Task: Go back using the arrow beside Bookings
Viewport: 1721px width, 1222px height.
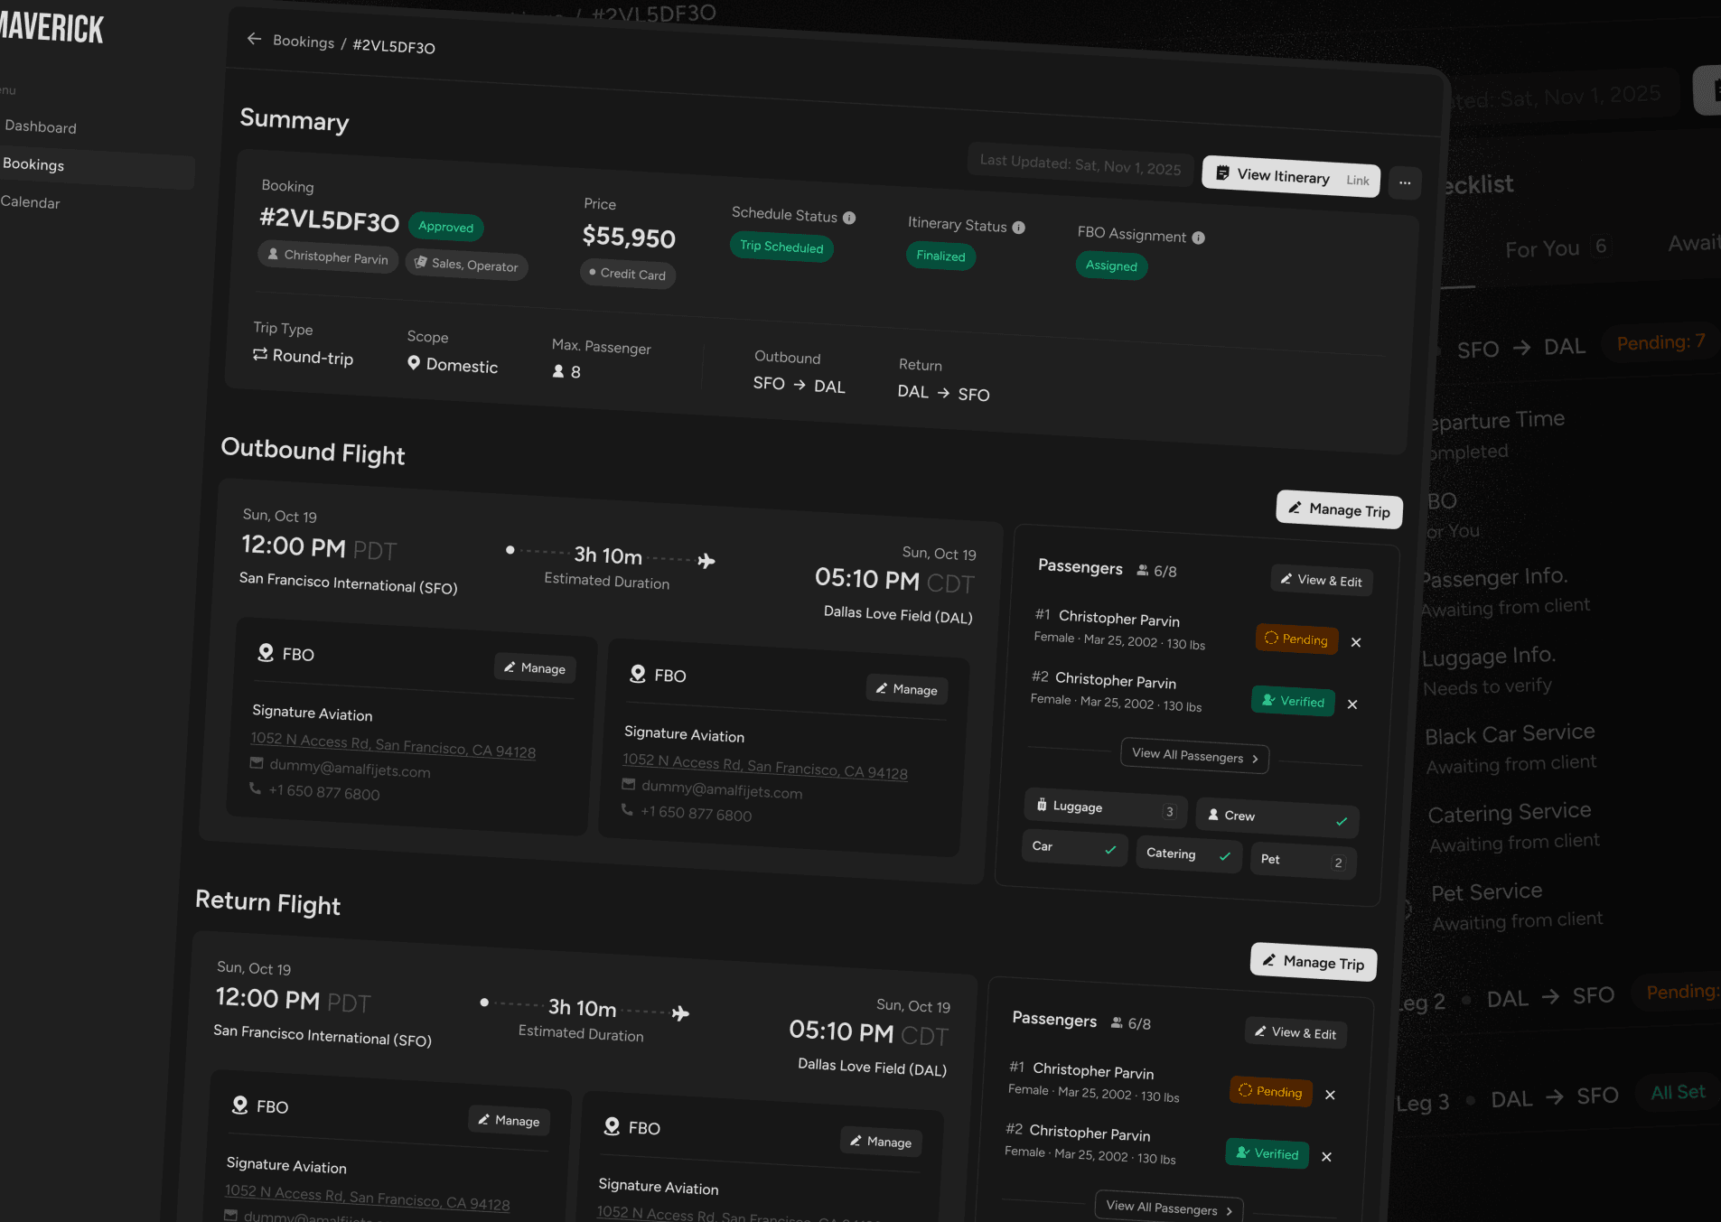Action: [x=254, y=39]
